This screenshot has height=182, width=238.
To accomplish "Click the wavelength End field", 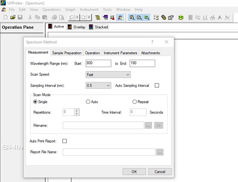I will point(142,63).
